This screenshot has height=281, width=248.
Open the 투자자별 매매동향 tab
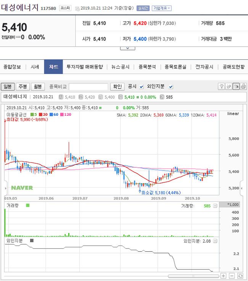[x=85, y=67]
